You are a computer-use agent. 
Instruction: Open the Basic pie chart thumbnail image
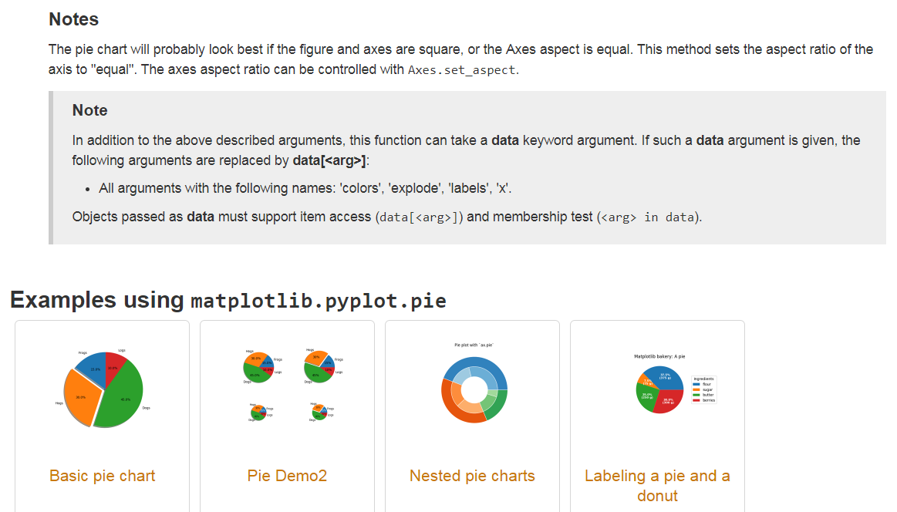pyautogui.click(x=103, y=388)
